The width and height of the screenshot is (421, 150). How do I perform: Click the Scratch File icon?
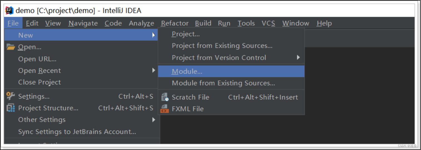click(x=165, y=97)
